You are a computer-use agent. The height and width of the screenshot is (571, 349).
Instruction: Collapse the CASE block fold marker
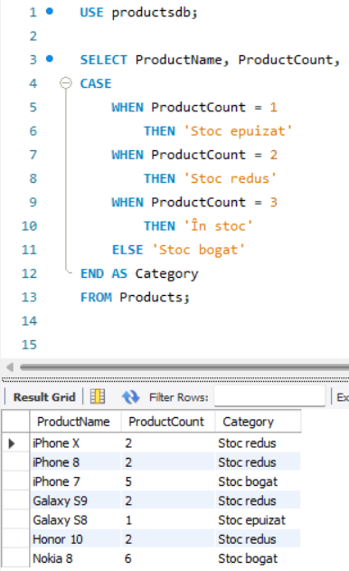tap(66, 83)
